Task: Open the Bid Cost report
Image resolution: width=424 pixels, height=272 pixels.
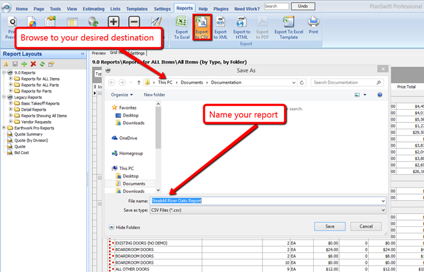Action: 22,153
